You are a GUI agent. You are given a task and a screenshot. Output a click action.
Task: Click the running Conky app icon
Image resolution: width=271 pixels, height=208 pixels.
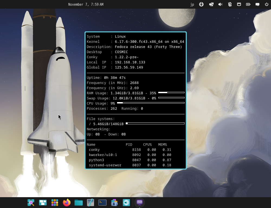pyautogui.click(x=140, y=203)
